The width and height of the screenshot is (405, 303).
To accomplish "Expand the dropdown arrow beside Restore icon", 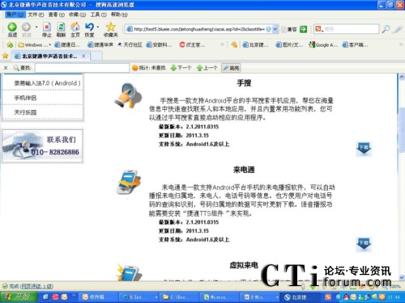I will [98, 27].
